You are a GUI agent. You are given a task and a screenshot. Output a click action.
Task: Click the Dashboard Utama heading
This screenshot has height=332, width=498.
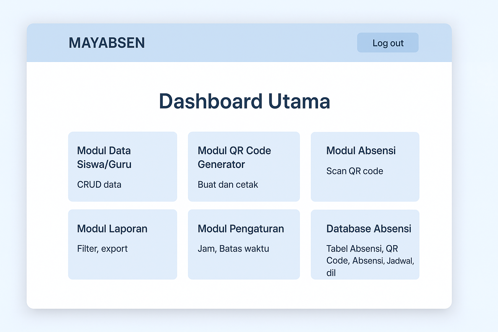point(244,101)
